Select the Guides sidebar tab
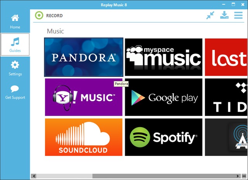The height and width of the screenshot is (180, 248). (15, 45)
